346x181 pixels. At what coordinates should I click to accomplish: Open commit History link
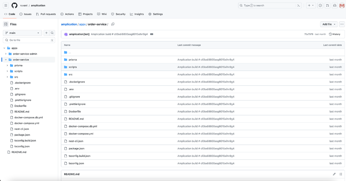pyautogui.click(x=334, y=34)
